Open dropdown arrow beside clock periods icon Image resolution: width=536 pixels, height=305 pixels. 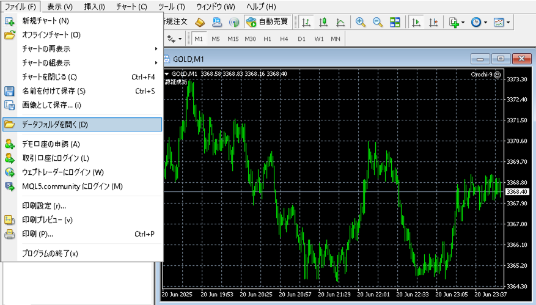pyautogui.click(x=485, y=23)
